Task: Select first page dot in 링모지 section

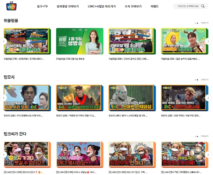Action: coord(195,80)
